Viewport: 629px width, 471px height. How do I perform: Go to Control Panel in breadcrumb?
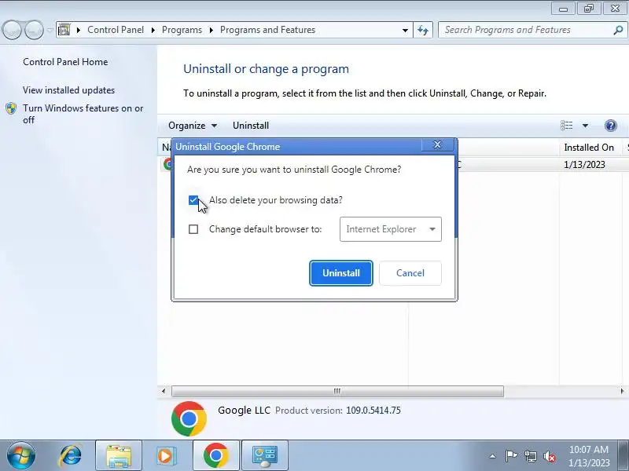point(116,30)
